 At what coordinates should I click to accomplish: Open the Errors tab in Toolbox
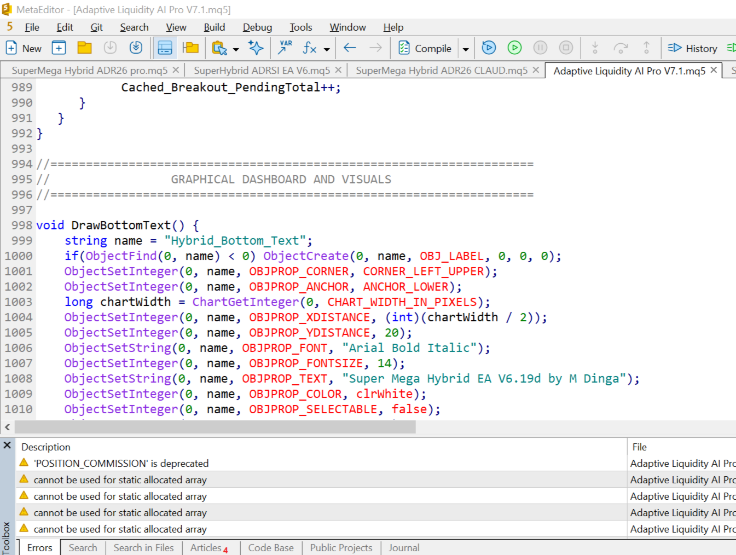coord(40,548)
